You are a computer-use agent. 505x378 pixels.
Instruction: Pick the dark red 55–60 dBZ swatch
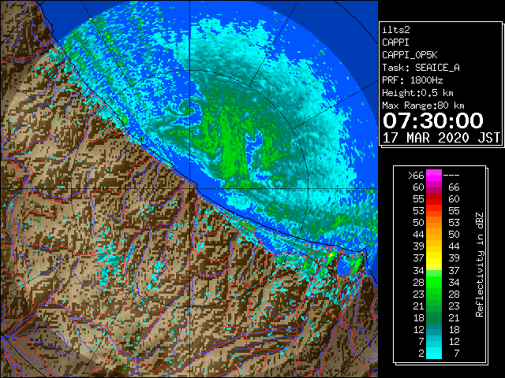(434, 199)
